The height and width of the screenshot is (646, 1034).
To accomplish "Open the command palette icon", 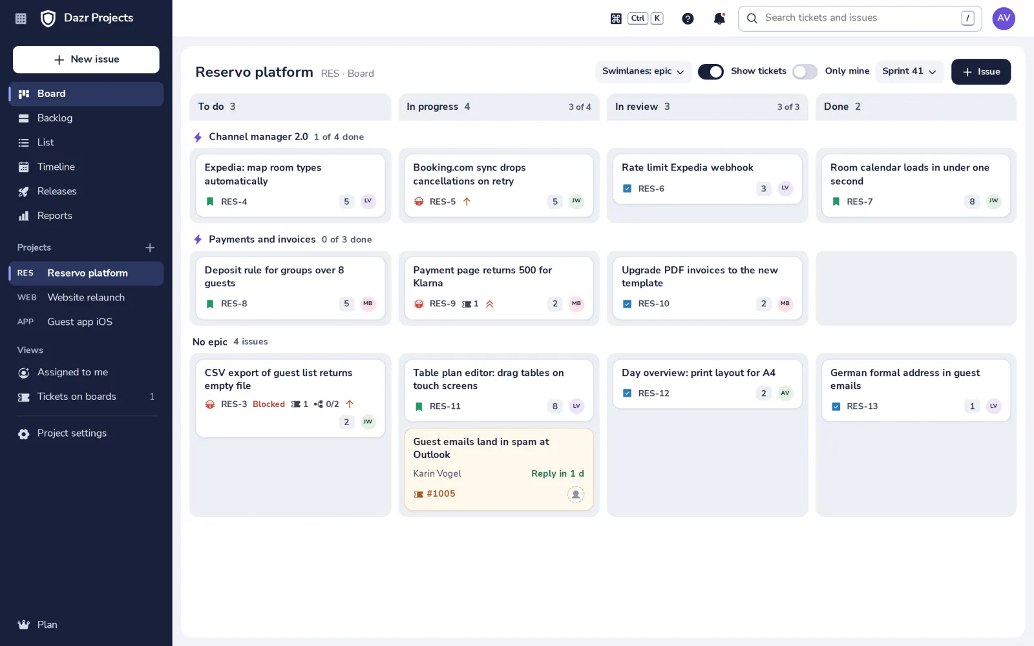I will [x=616, y=19].
